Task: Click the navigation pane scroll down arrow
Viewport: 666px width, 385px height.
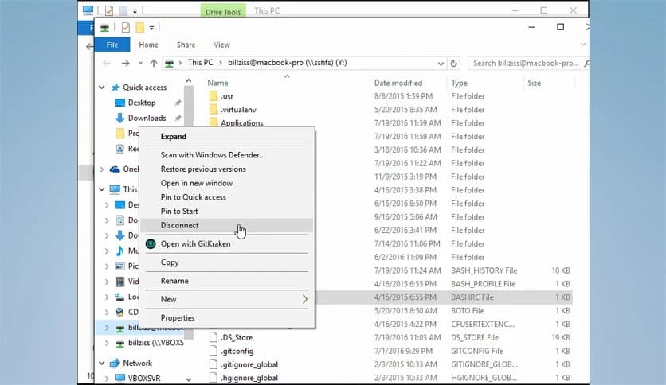Action: pyautogui.click(x=189, y=379)
